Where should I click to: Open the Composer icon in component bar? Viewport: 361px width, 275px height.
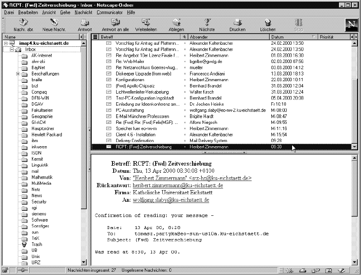coord(342,270)
